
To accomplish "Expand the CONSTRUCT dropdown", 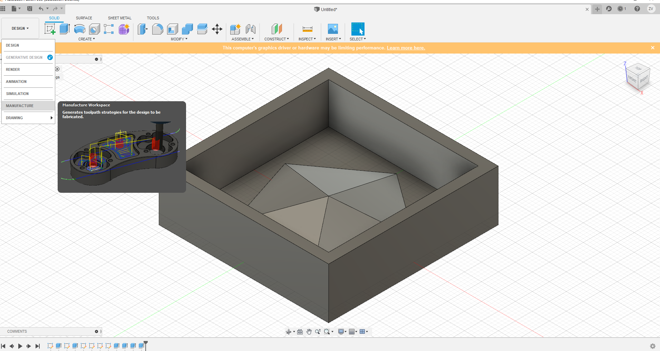I will pyautogui.click(x=276, y=39).
